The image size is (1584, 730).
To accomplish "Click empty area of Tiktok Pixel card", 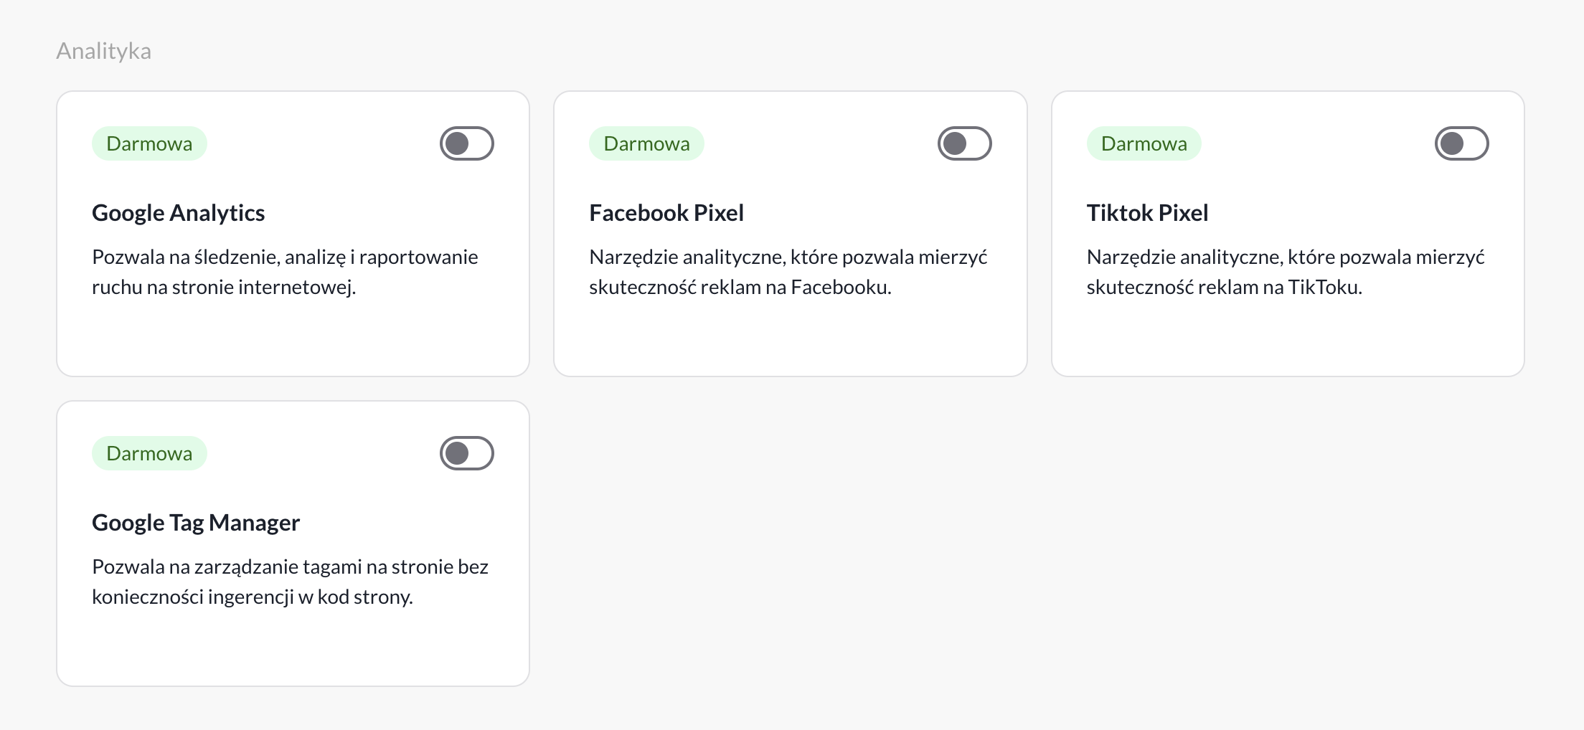I will tap(1288, 337).
